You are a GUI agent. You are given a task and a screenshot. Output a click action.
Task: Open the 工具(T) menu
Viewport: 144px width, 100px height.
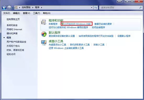click(36, 13)
